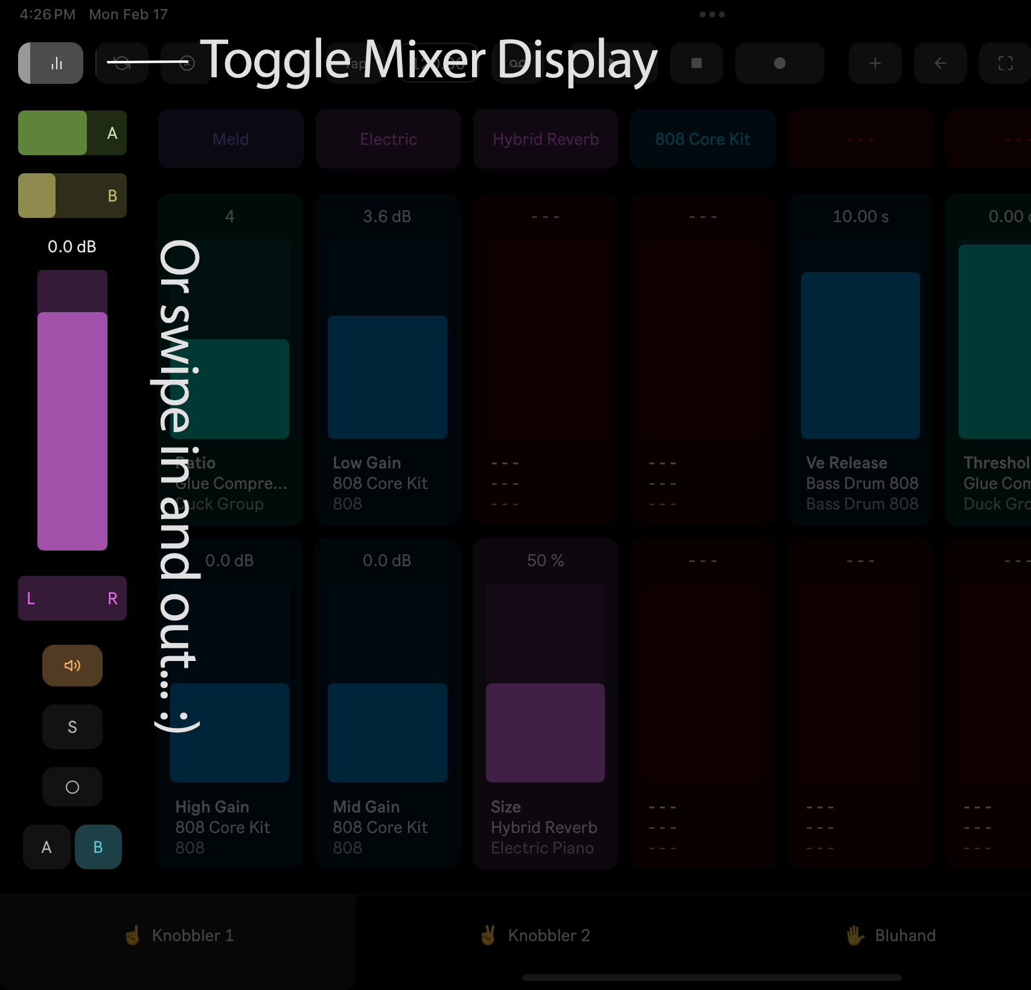Adjust the L R pan control
1031x990 pixels.
click(x=72, y=598)
